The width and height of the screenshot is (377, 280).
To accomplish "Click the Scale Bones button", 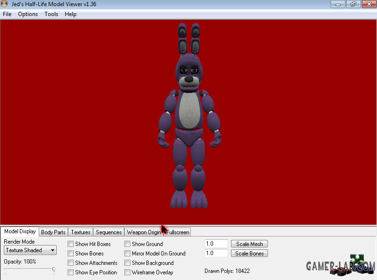I will click(x=249, y=253).
